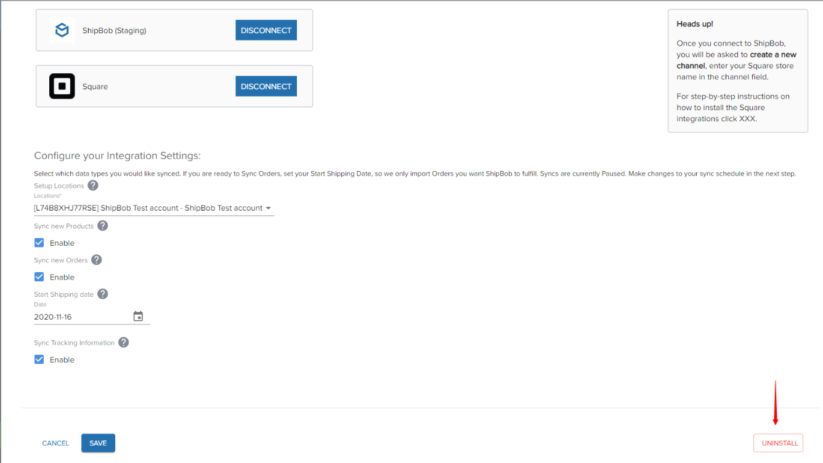The image size is (823, 463).
Task: Click the ShipBob logo icon
Action: [62, 30]
